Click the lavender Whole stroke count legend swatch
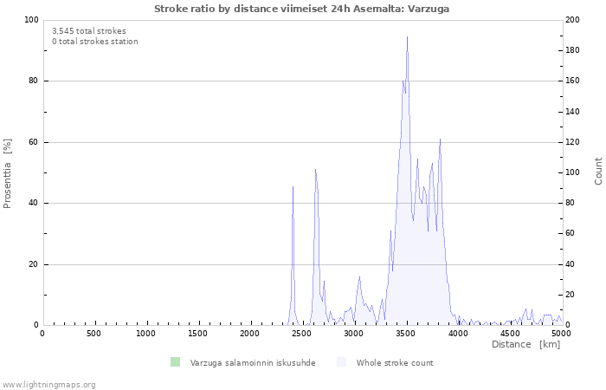 click(342, 362)
